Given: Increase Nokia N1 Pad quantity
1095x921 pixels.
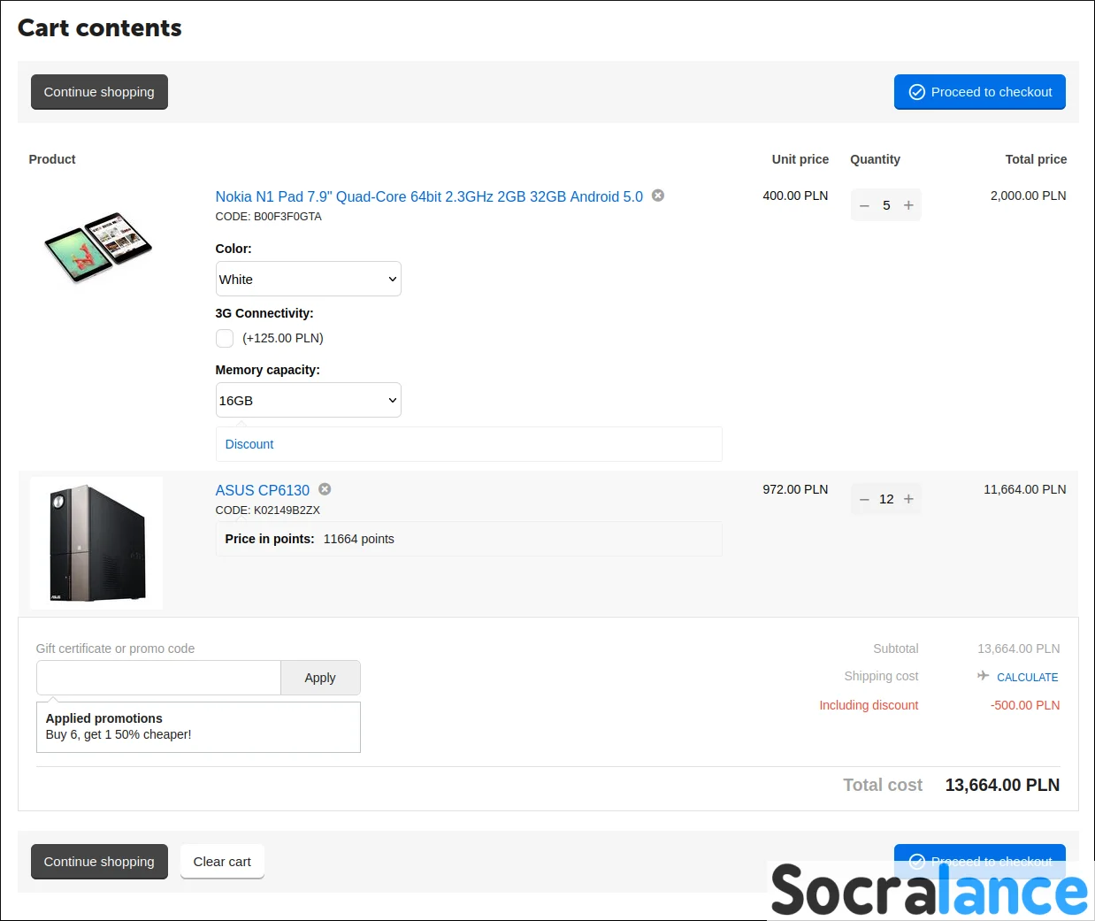Looking at the screenshot, I should coord(908,205).
